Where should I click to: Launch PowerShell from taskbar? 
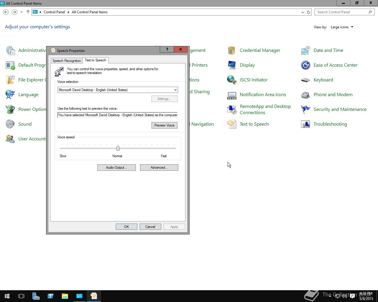[x=50, y=296]
